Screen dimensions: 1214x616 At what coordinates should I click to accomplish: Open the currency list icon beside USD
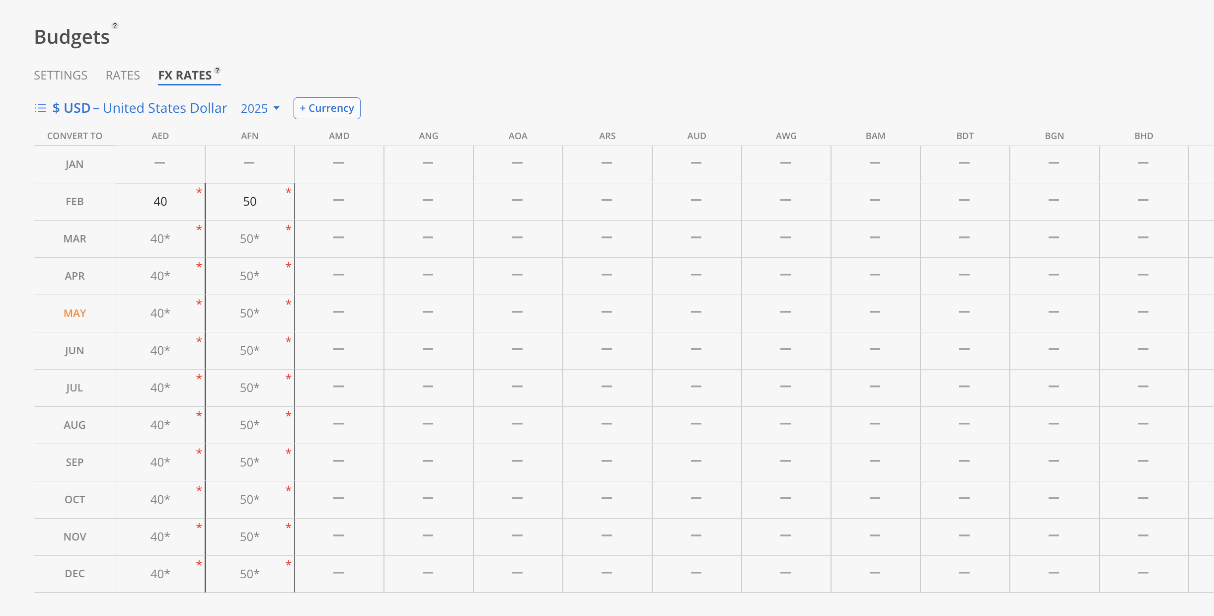[x=40, y=108]
